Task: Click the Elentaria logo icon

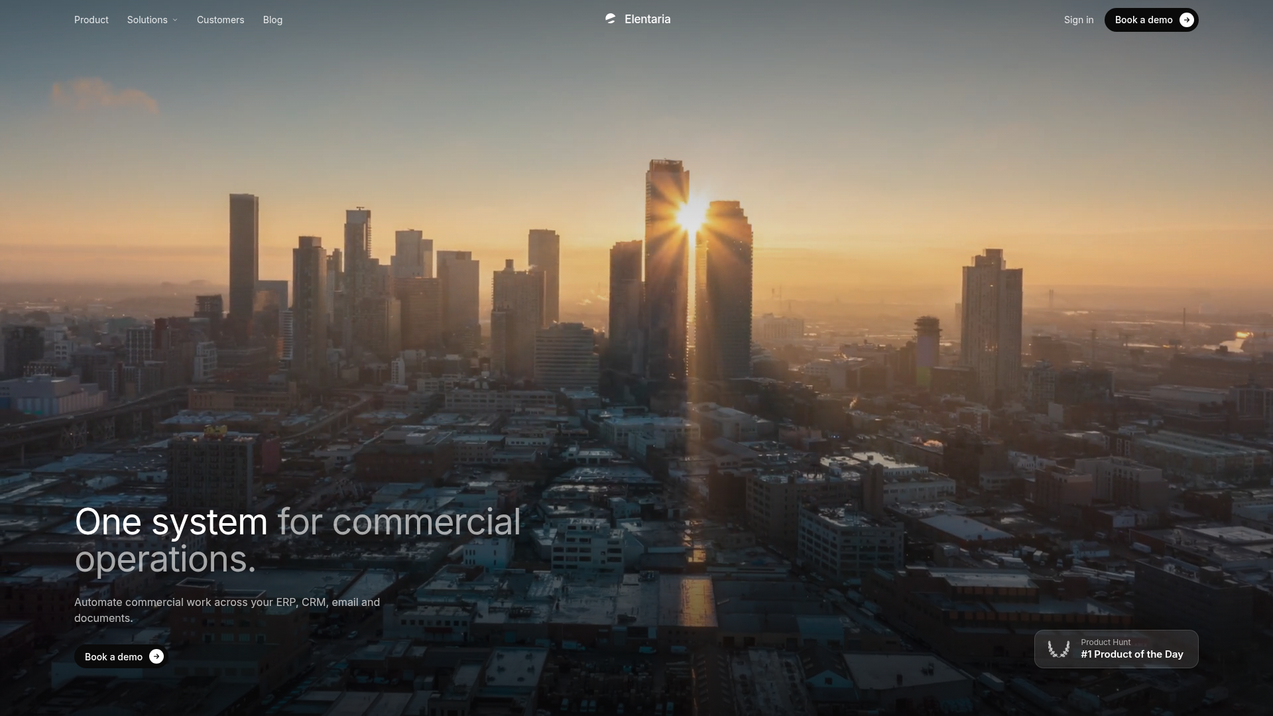Action: pos(611,19)
